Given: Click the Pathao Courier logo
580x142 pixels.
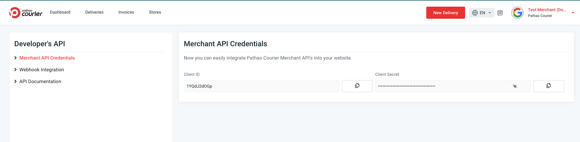Looking at the screenshot, I should click(26, 13).
